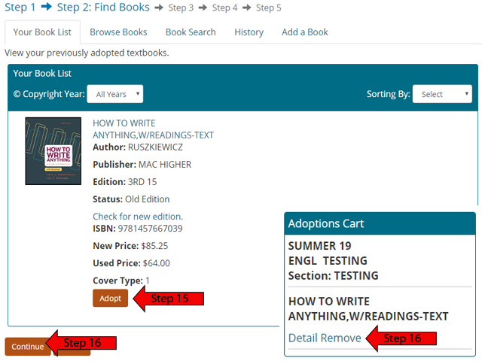Image resolution: width=482 pixels, height=364 pixels.
Task: Click the SUMMER 19 term in cart
Action: click(x=319, y=246)
